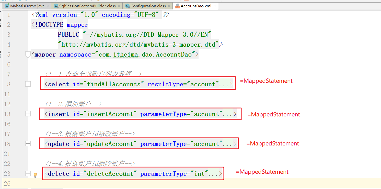
Task: Click the Configuration.class file icon
Action: tap(127, 6)
